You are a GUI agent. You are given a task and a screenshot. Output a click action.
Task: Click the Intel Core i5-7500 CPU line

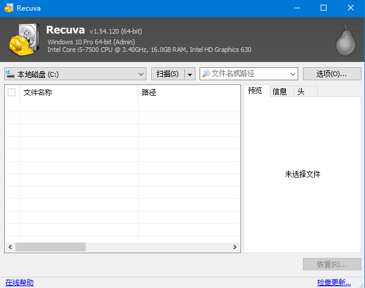point(149,50)
